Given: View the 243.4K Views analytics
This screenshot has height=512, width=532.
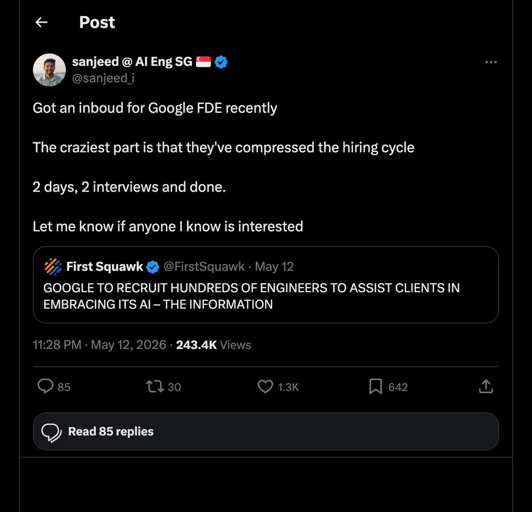Looking at the screenshot, I should pos(213,345).
